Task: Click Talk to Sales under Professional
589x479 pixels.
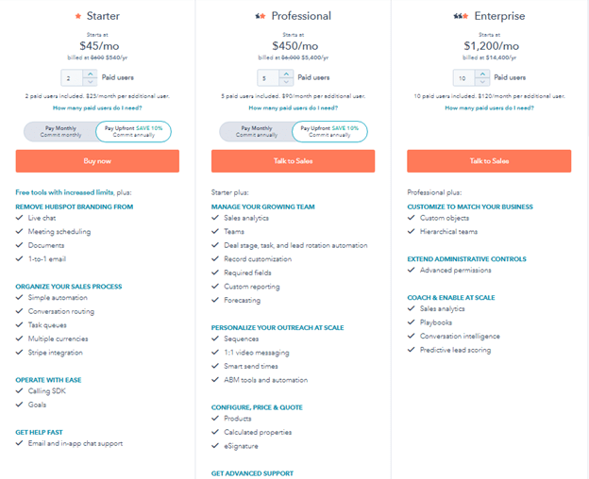Action: click(293, 161)
